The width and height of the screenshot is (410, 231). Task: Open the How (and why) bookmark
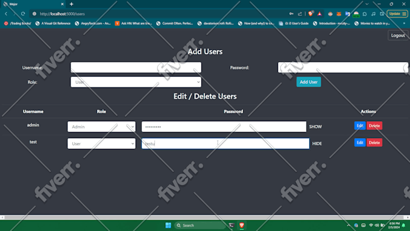tap(256, 24)
